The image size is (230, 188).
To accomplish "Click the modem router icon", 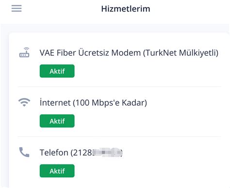I will click(24, 52).
